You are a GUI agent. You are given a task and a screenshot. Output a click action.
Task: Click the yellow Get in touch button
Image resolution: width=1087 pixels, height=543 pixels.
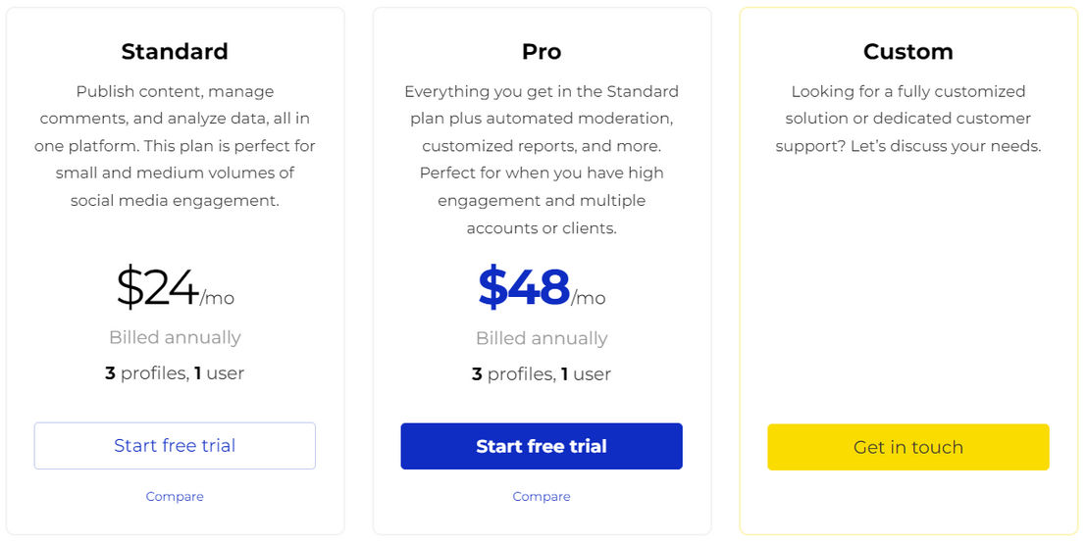(908, 447)
